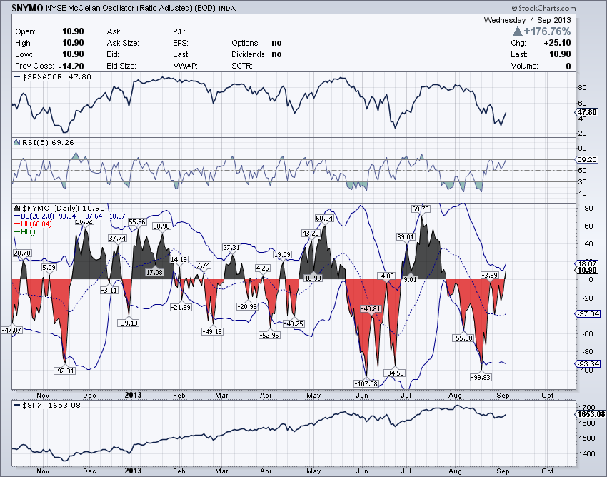Click the +176.76% change value

[x=548, y=31]
